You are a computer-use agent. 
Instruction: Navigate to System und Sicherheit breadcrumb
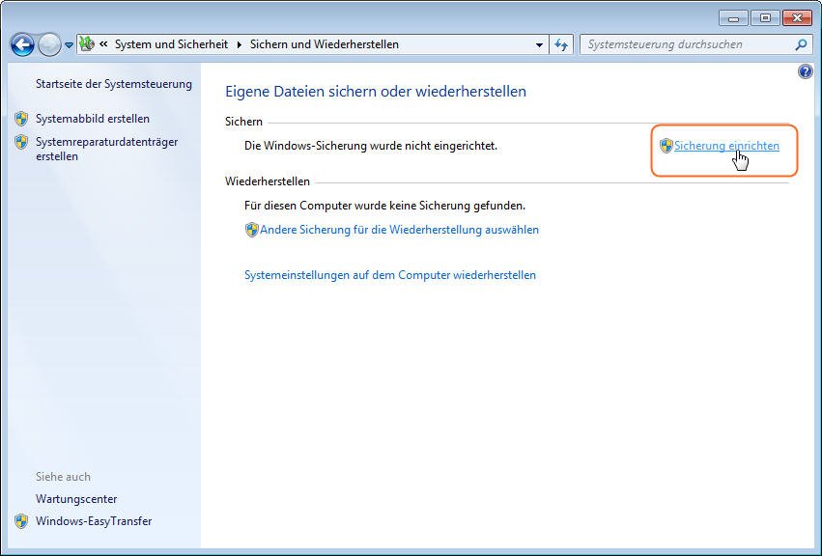[171, 44]
